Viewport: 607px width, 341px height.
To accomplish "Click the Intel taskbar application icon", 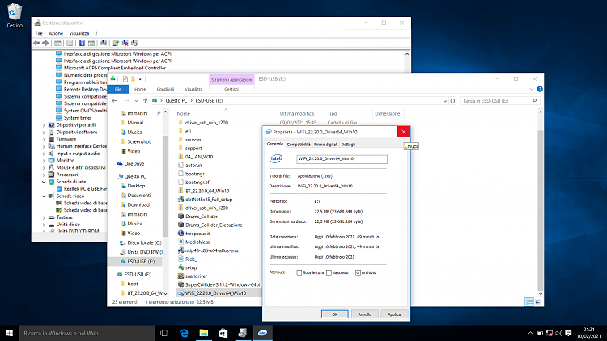I will (262, 333).
